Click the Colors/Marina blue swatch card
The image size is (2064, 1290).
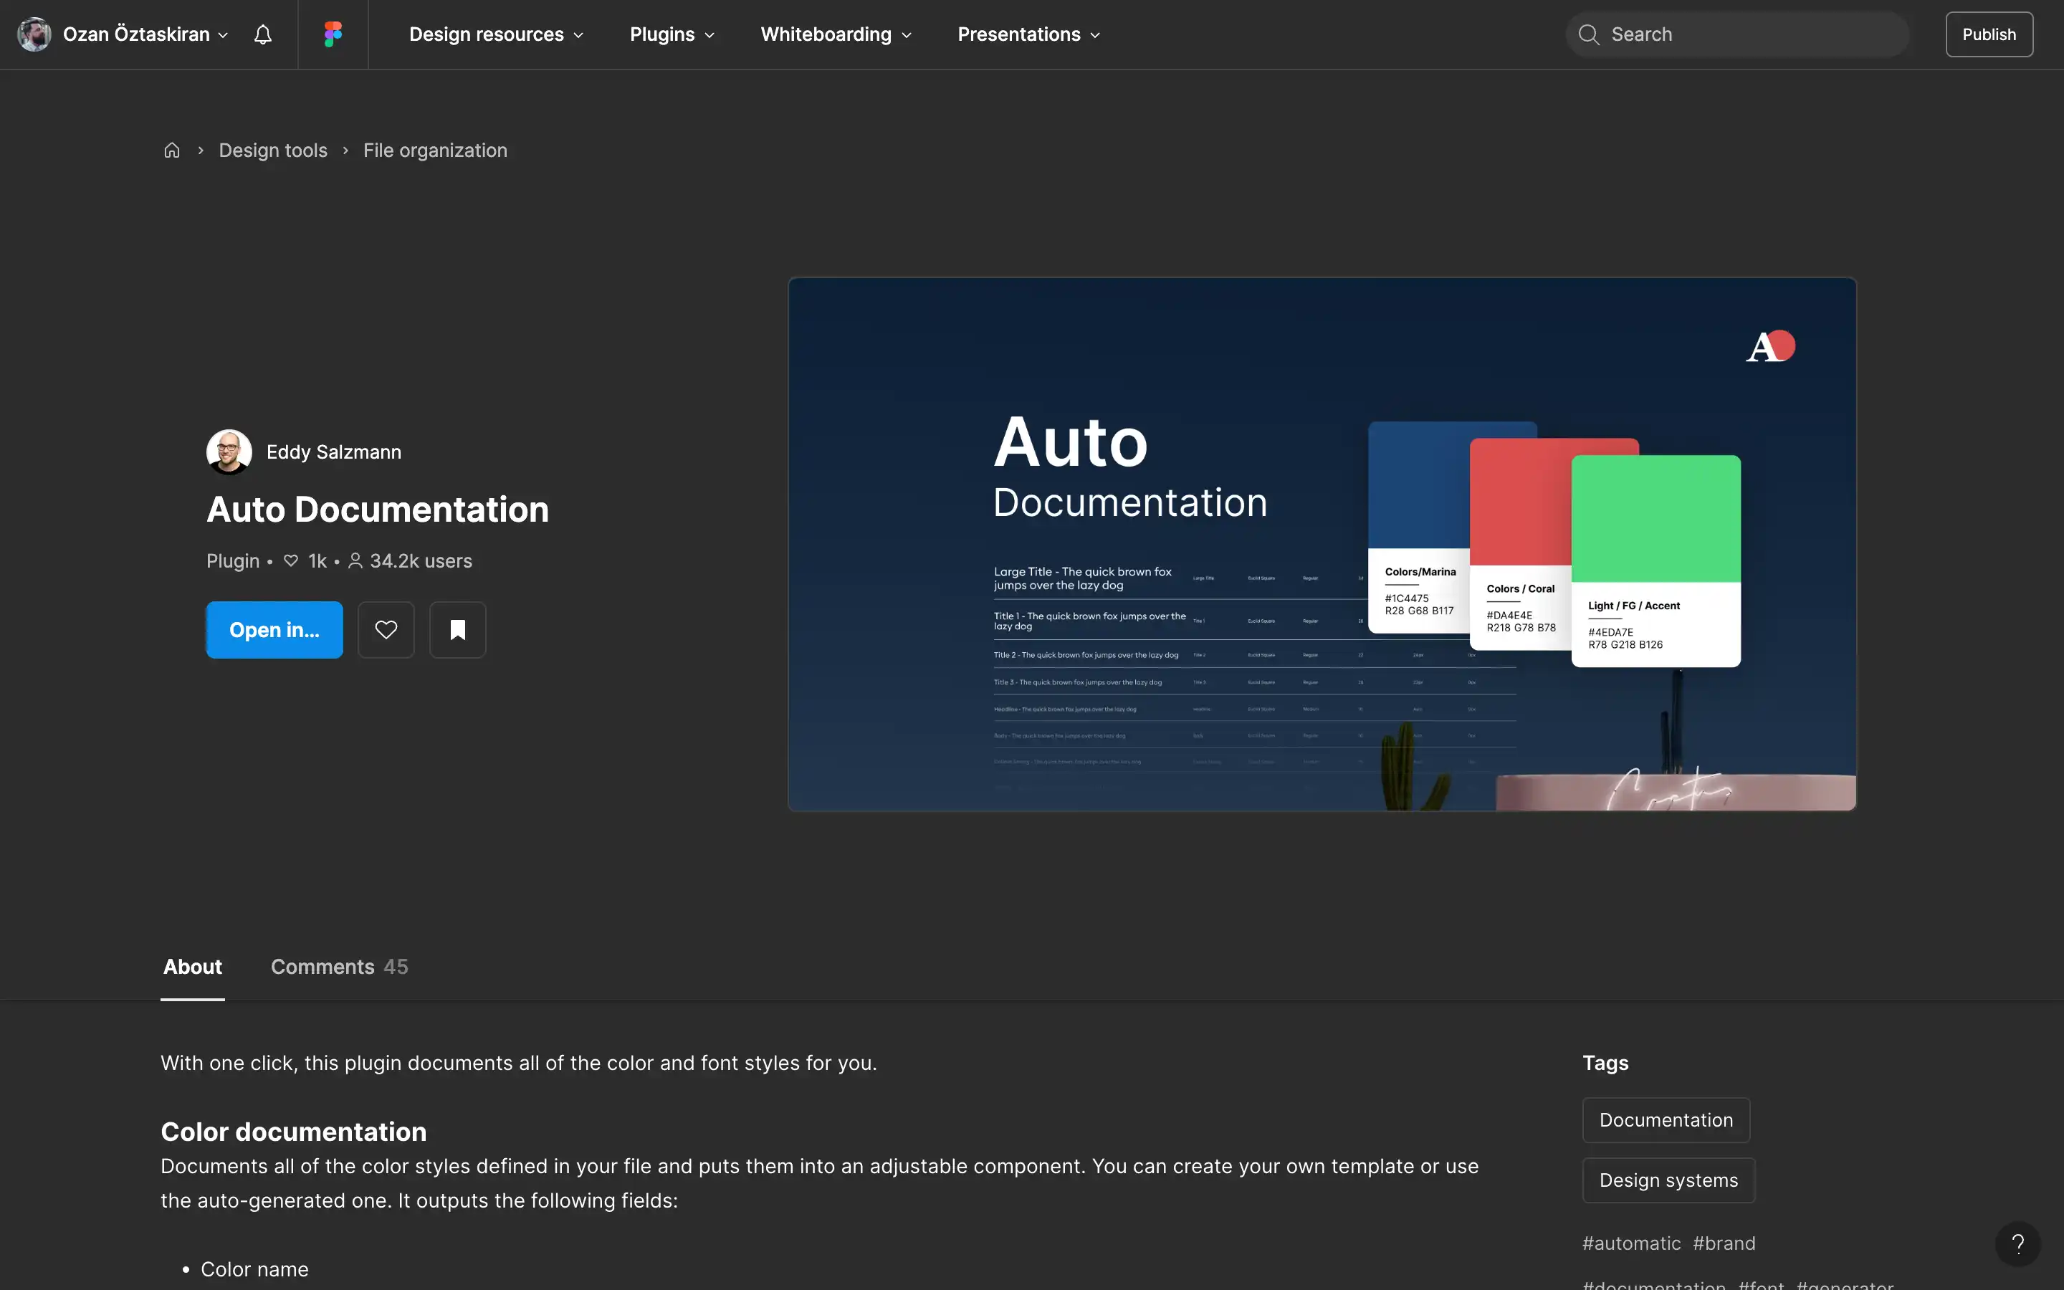pos(1418,527)
